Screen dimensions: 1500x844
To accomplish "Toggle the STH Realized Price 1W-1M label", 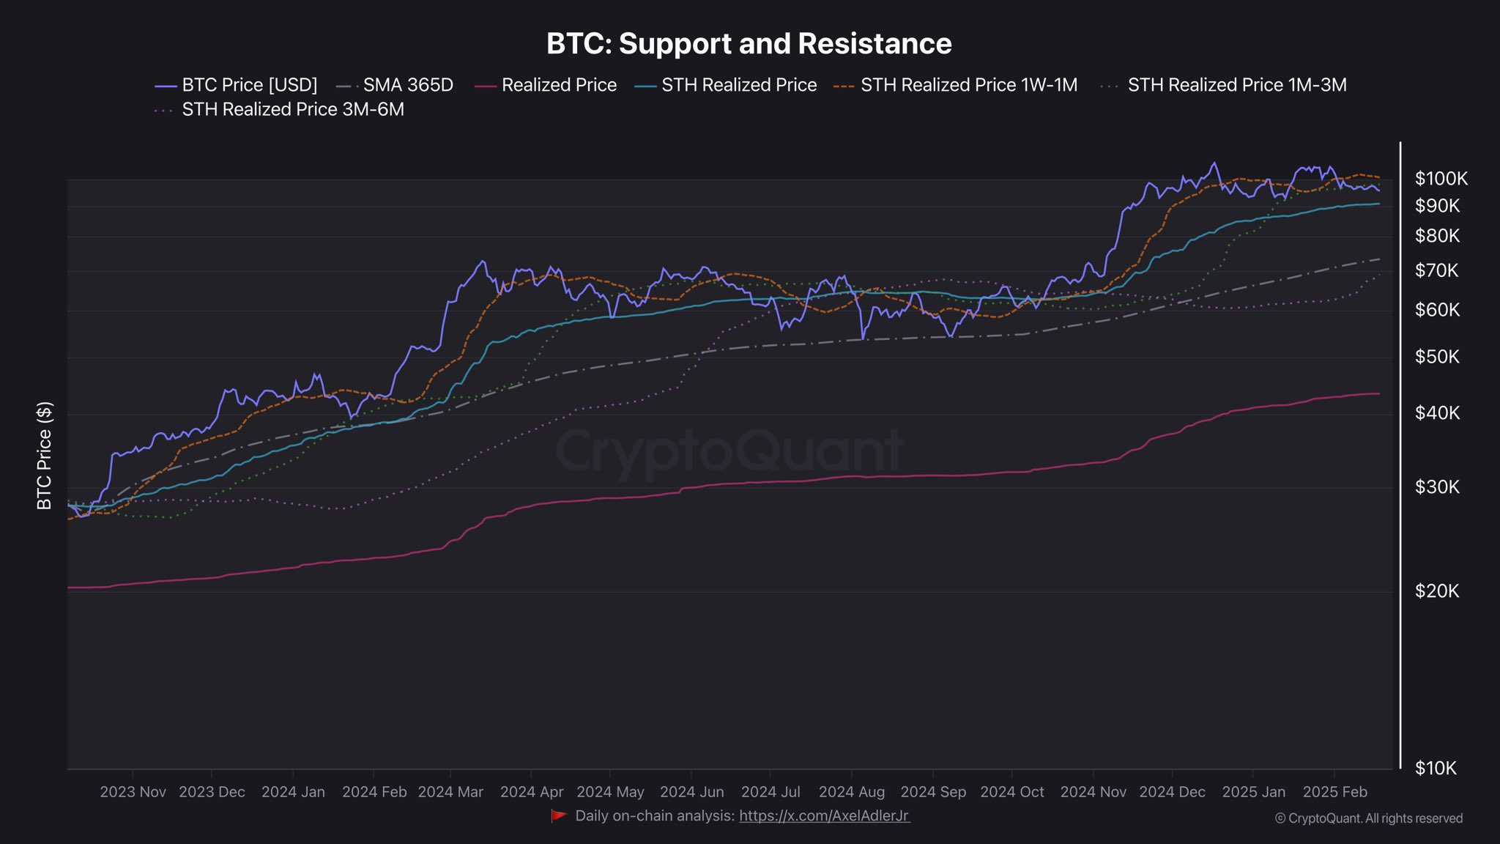I will (968, 85).
